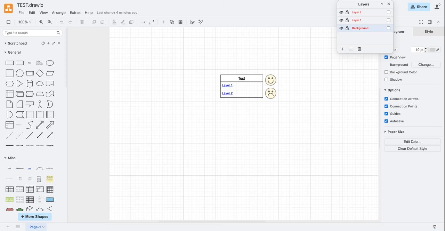Click the Layer 1 link in diagram
445x231 pixels.
pyautogui.click(x=227, y=85)
